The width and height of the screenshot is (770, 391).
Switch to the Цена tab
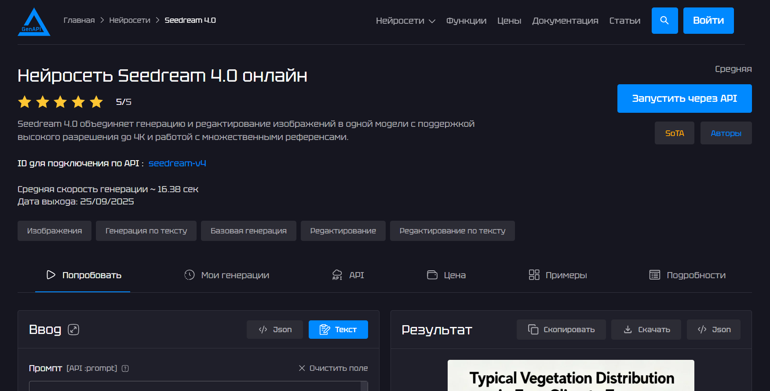(446, 275)
